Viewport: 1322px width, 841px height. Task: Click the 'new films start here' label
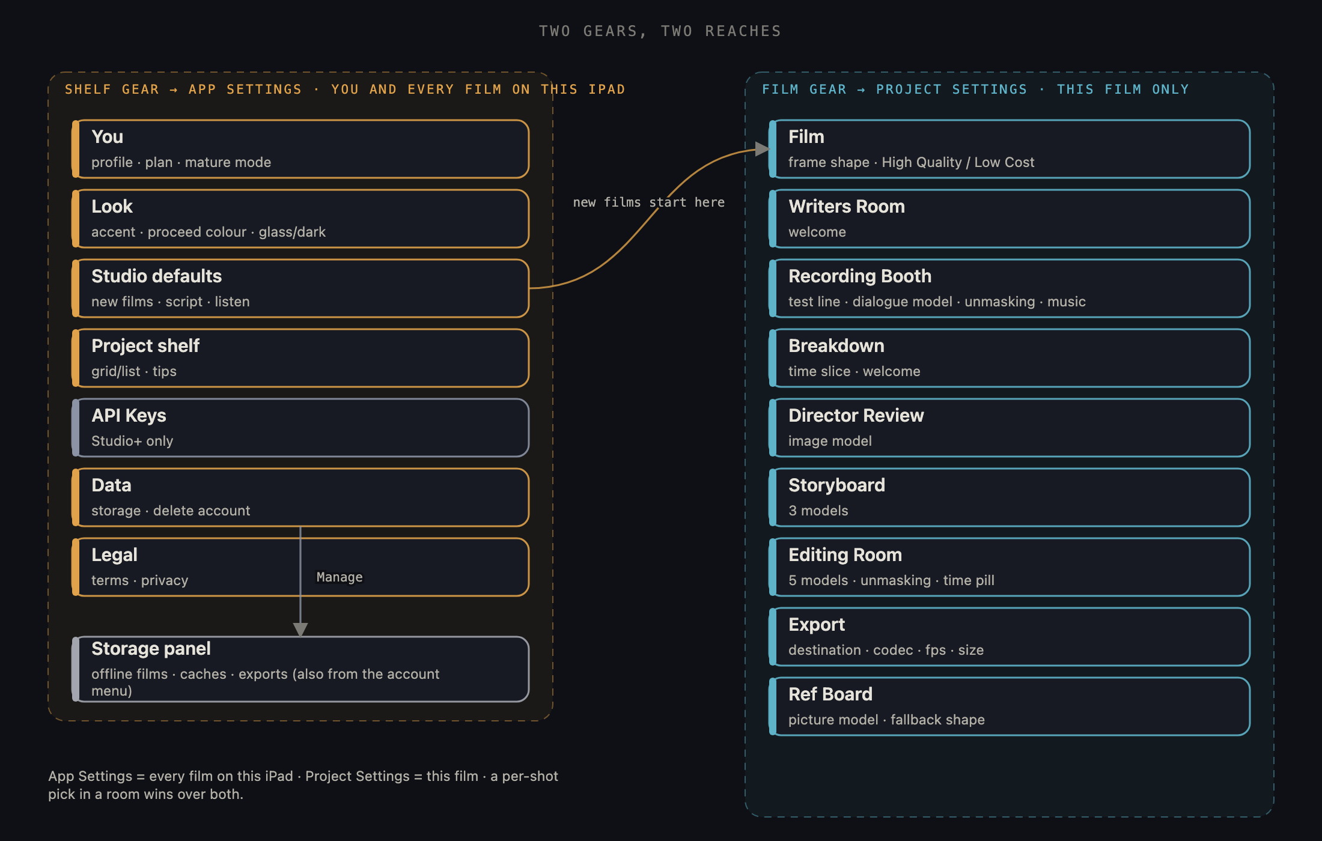coord(649,202)
